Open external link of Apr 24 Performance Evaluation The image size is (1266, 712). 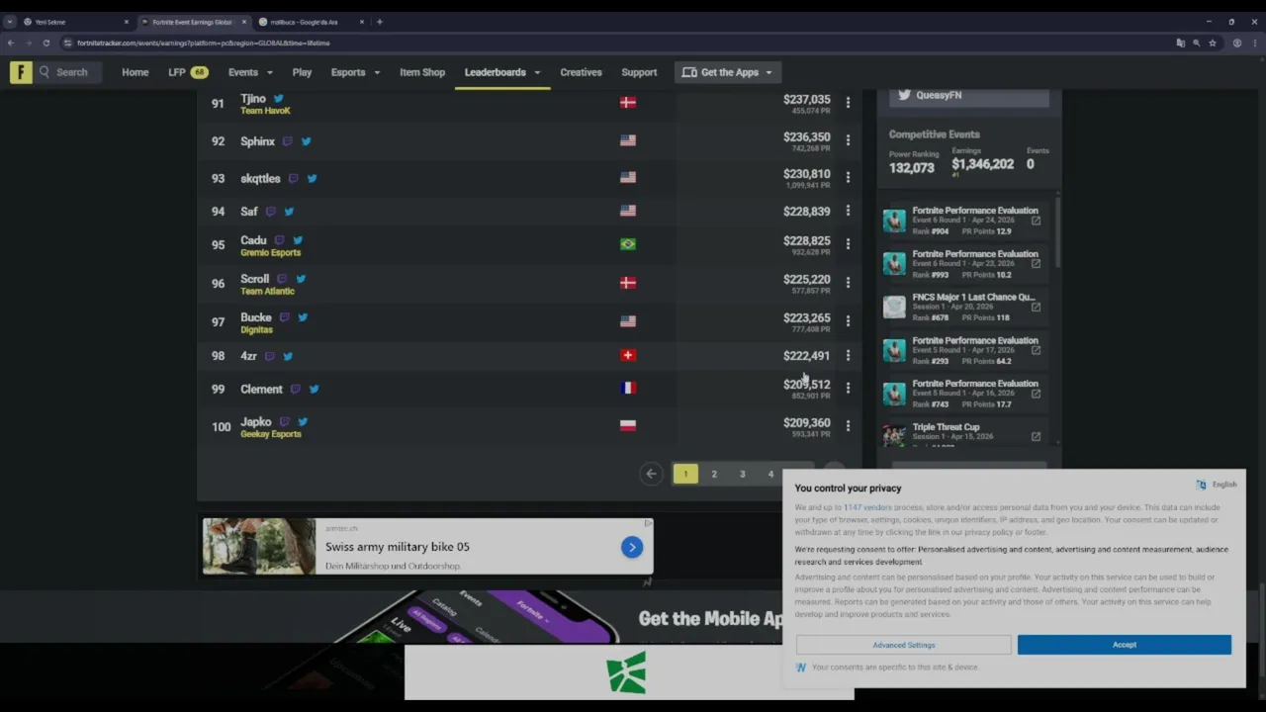(x=1036, y=221)
